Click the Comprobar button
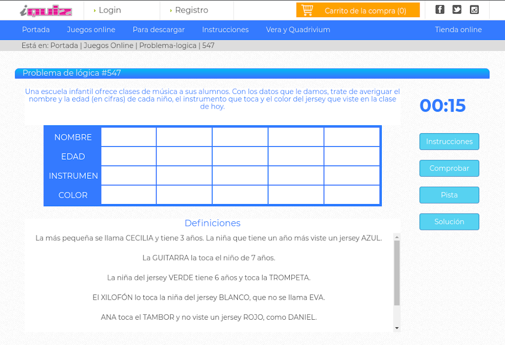The width and height of the screenshot is (505, 345). [x=449, y=168]
